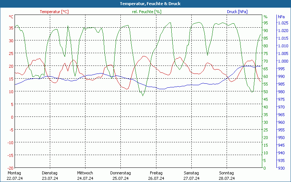Screen dimensions: 291x182
Task: Click the date '26.07.24'
Action: (x=156, y=178)
